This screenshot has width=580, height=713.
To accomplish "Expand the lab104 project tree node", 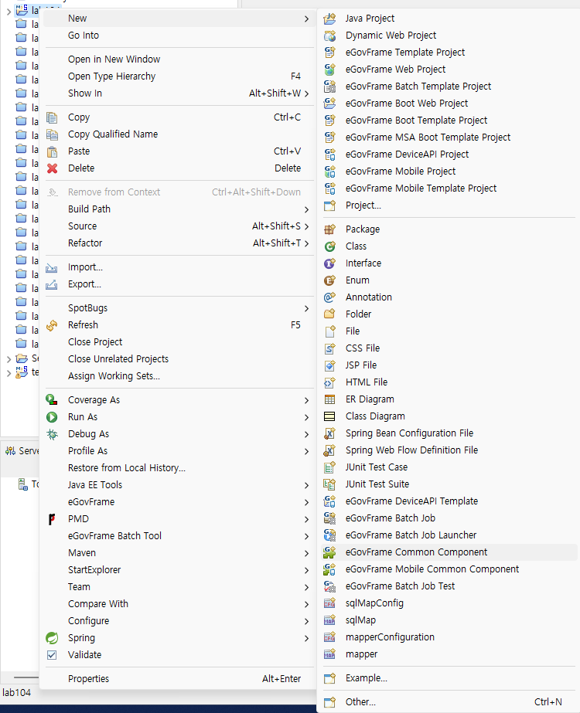I will 9,12.
